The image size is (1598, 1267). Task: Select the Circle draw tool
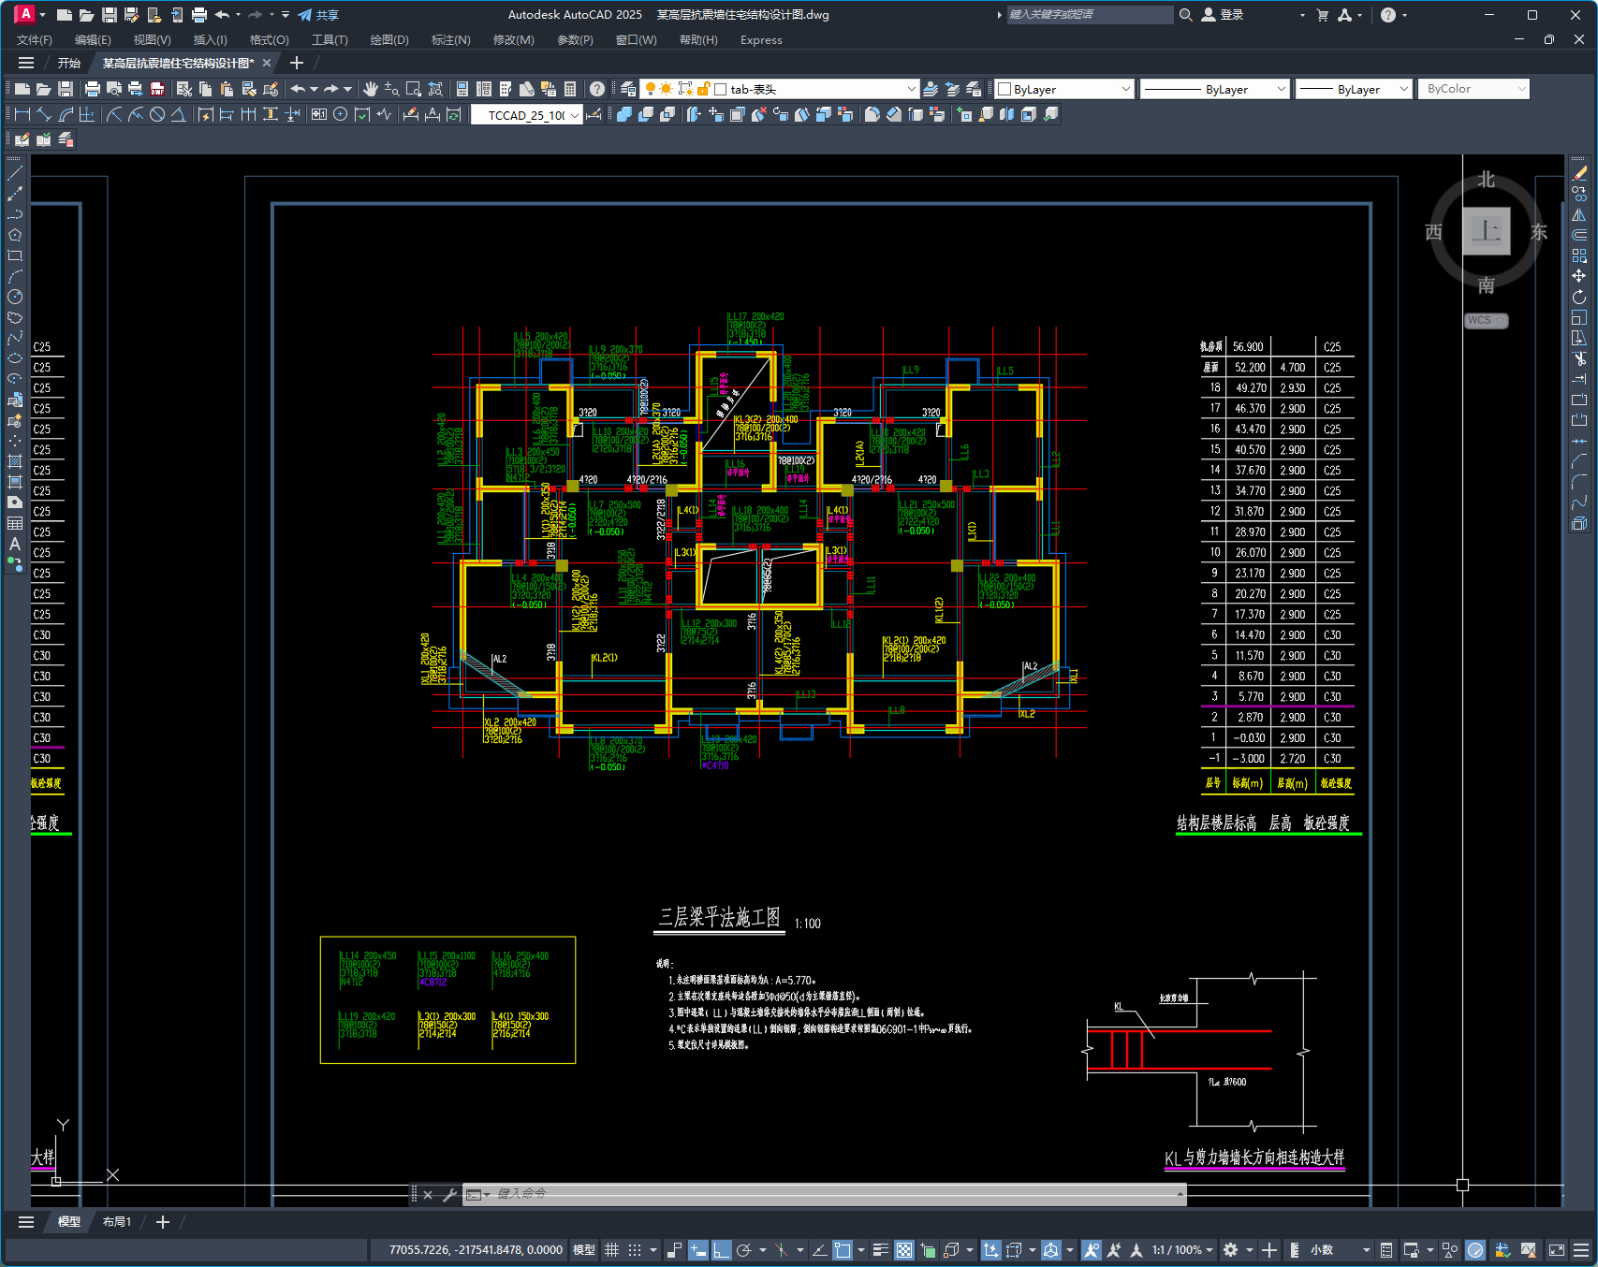click(x=15, y=297)
